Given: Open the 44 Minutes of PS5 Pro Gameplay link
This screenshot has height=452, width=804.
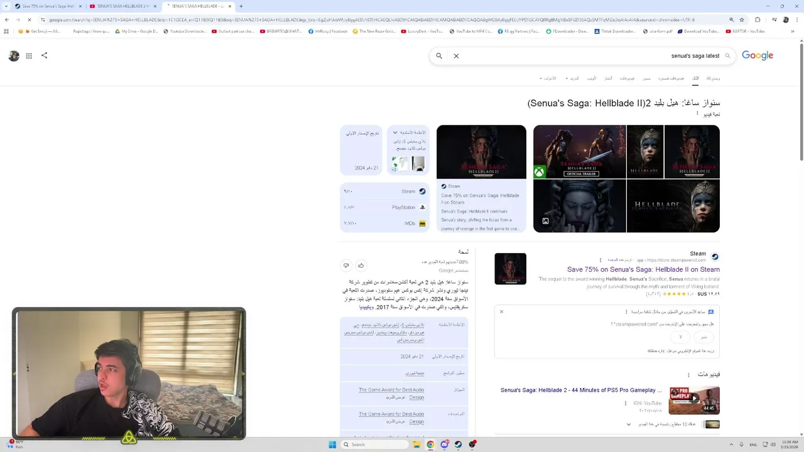Looking at the screenshot, I should (x=581, y=390).
